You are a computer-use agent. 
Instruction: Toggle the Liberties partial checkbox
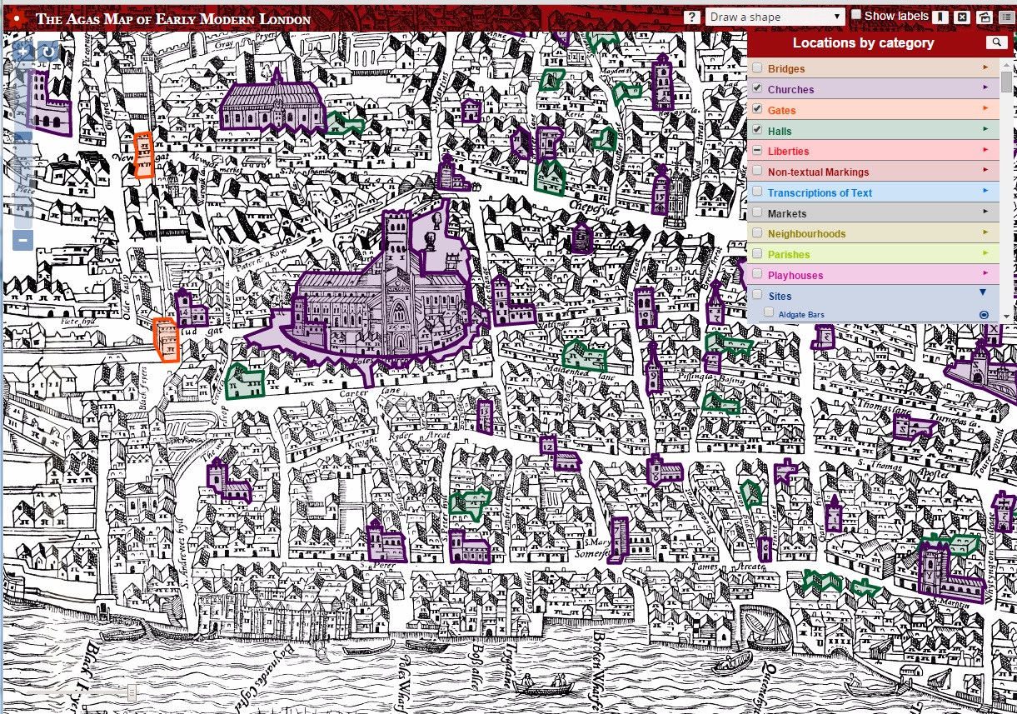(757, 151)
